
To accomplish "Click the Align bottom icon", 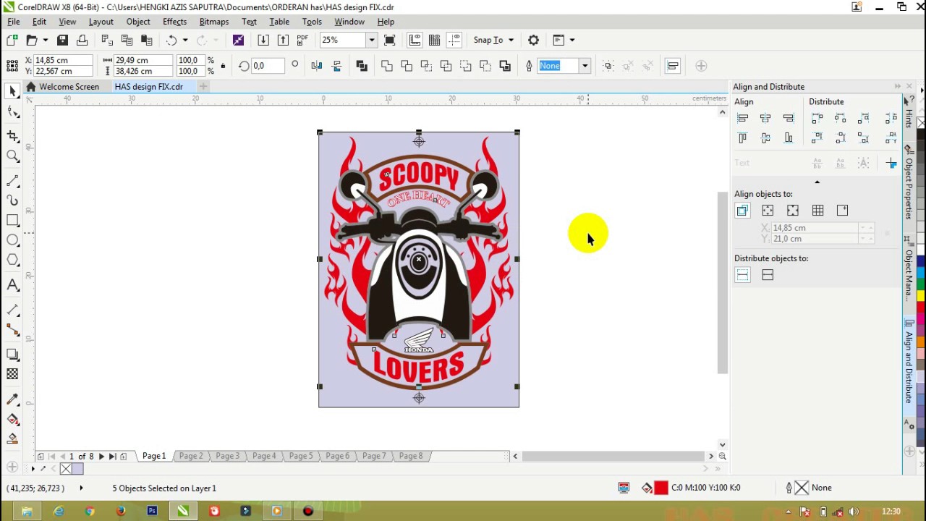I will pyautogui.click(x=789, y=137).
